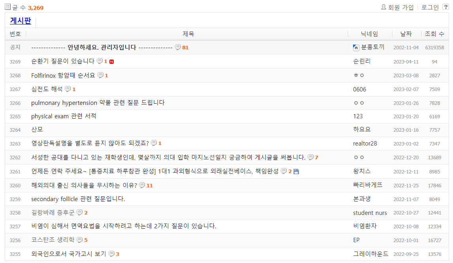Open post 심전도 해석

point(47,89)
